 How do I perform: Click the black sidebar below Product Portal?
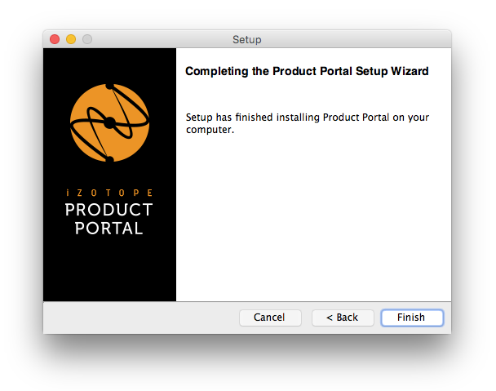point(109,269)
